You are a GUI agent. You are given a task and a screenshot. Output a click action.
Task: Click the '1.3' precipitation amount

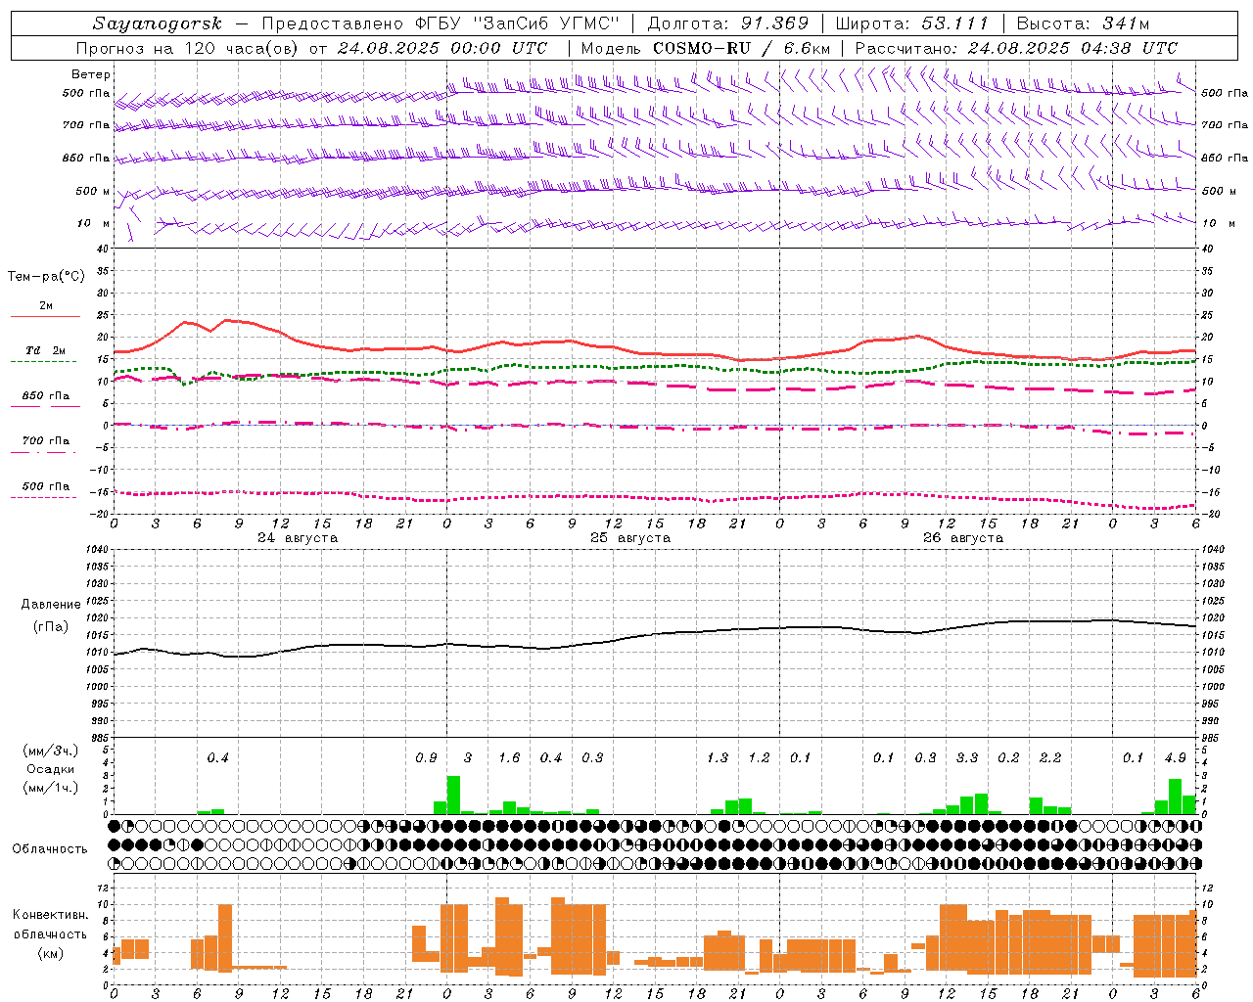(x=718, y=758)
